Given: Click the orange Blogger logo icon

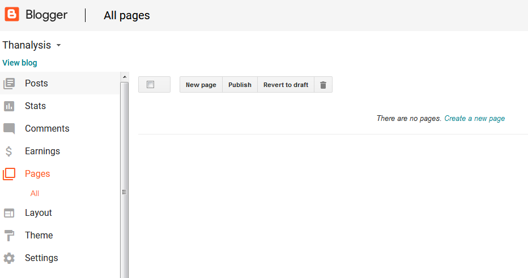Looking at the screenshot, I should pos(12,15).
